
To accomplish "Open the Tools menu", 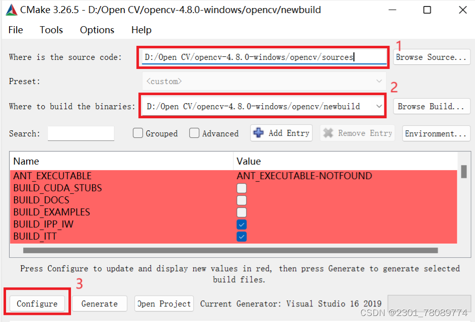I will pyautogui.click(x=51, y=30).
